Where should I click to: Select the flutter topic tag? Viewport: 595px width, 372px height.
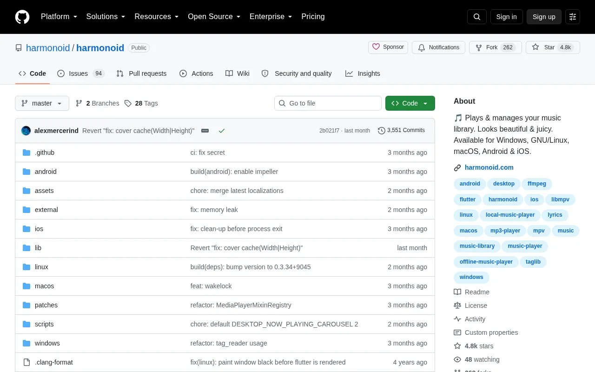click(x=468, y=199)
